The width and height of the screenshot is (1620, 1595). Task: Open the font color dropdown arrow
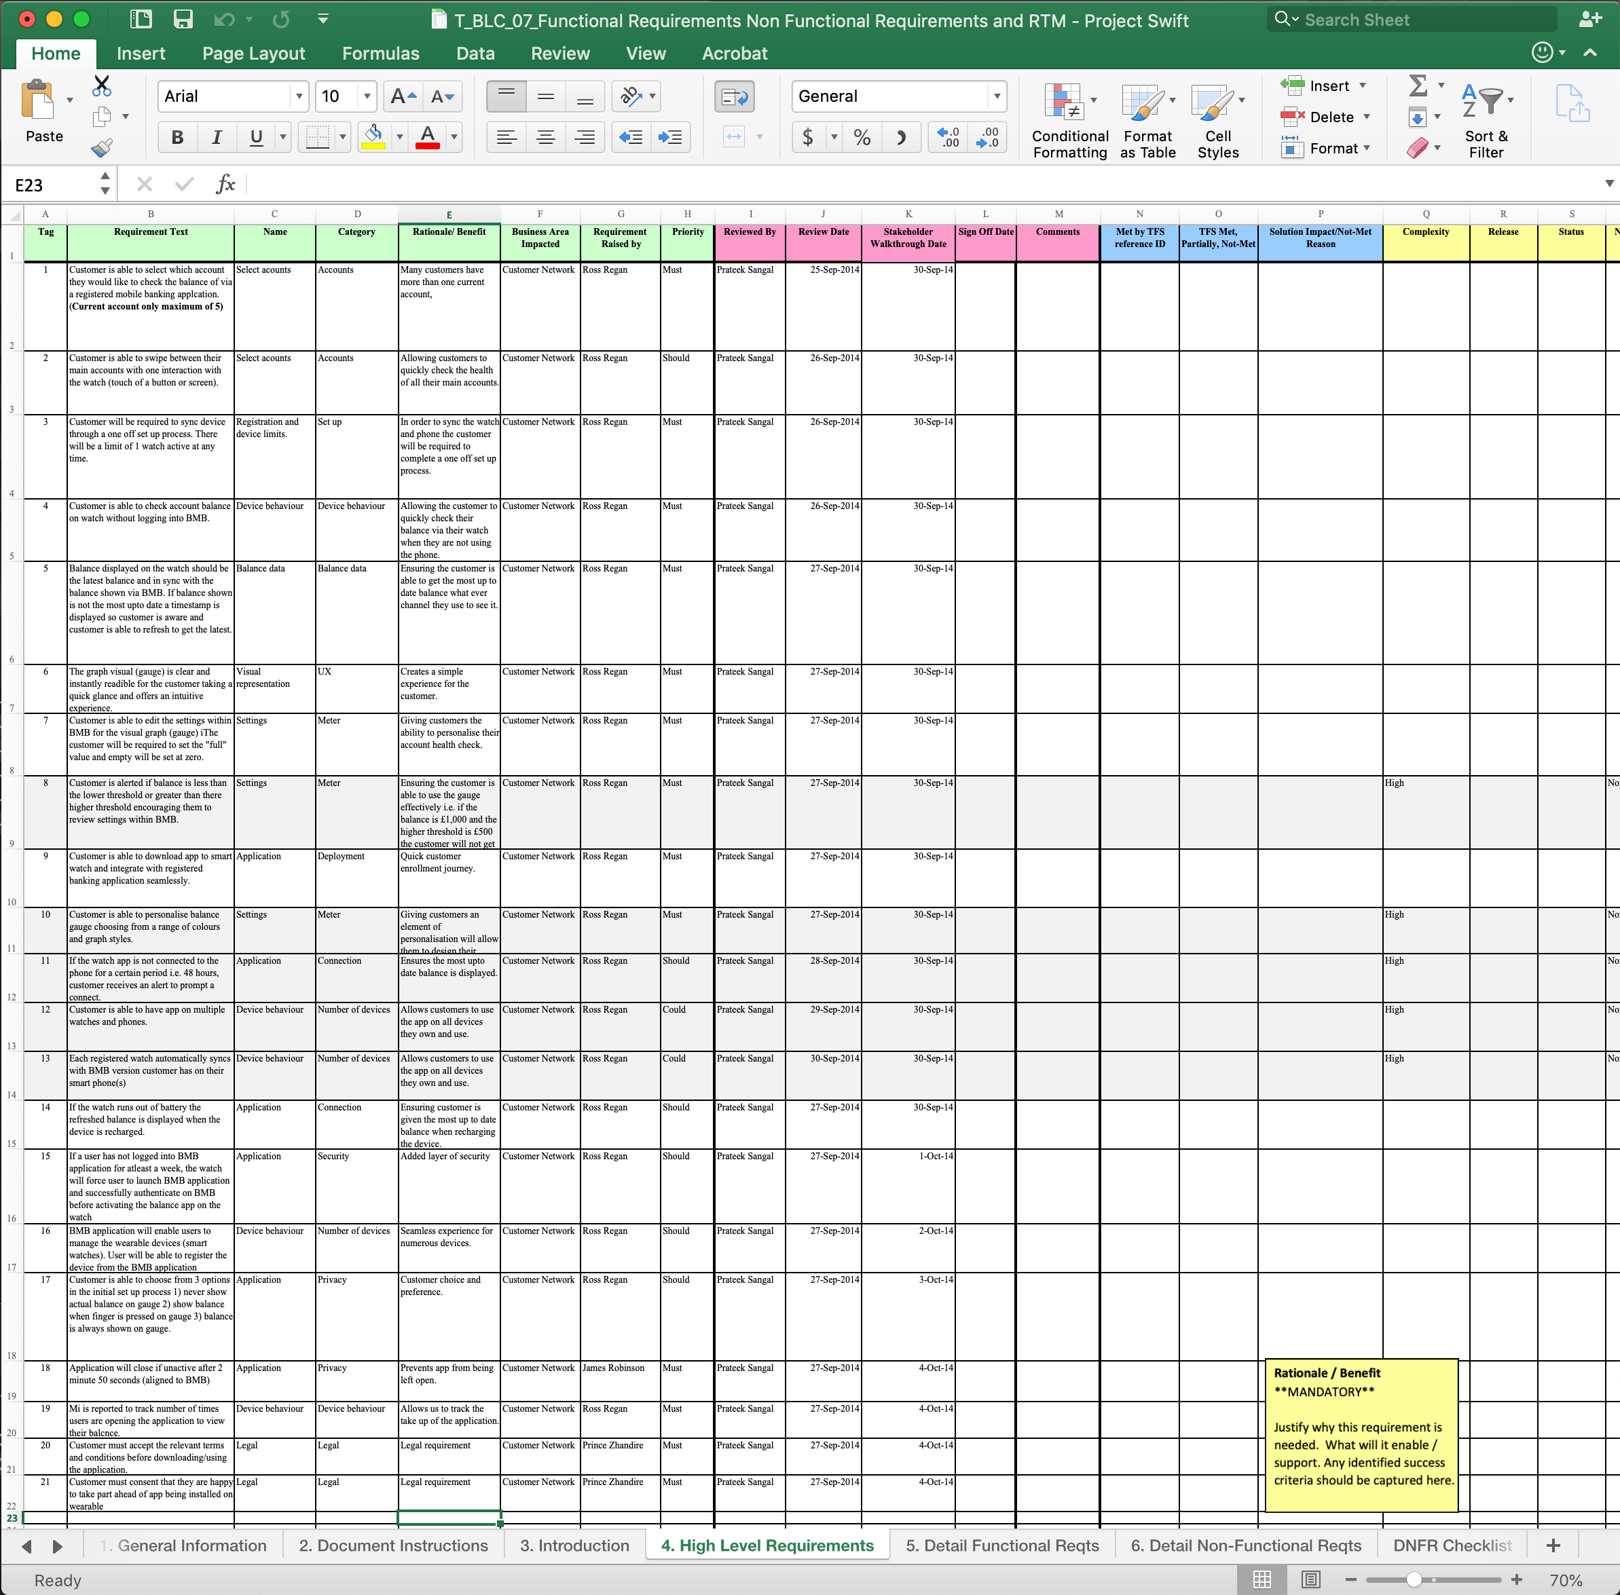(x=454, y=137)
